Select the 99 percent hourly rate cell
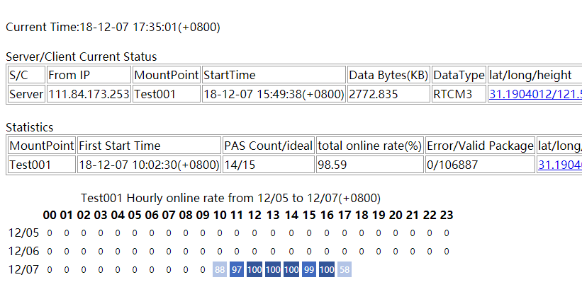The image size is (582, 282). point(309,269)
